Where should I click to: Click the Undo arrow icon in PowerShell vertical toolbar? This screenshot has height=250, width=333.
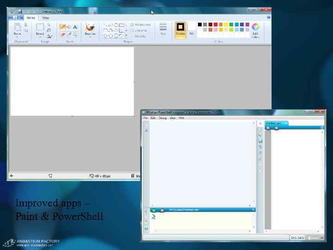tap(260, 147)
